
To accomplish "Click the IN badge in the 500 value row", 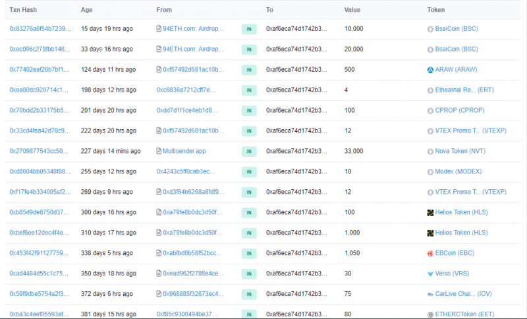I will click(x=249, y=70).
